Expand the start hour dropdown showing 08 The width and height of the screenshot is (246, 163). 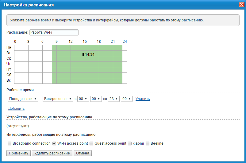pos(83,99)
